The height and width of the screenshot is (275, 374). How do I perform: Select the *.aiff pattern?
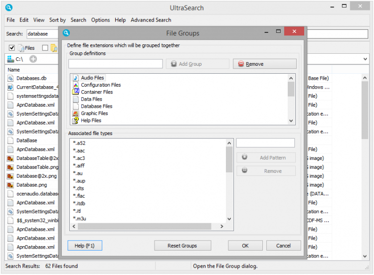coord(79,166)
